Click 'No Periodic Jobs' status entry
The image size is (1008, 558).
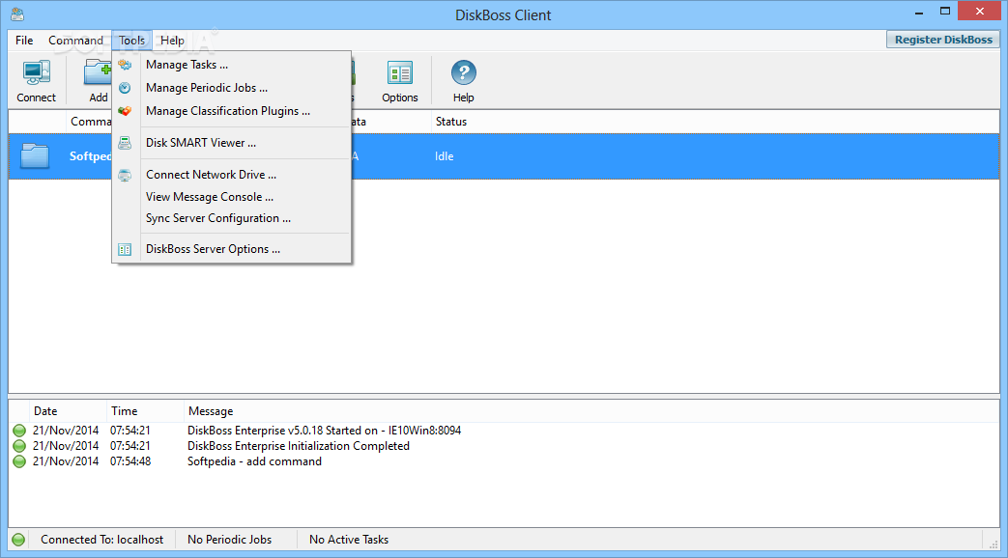[229, 540]
